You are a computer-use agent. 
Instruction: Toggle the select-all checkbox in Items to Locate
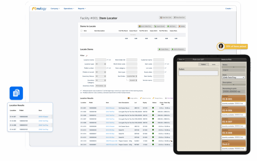pyautogui.click(x=81, y=31)
